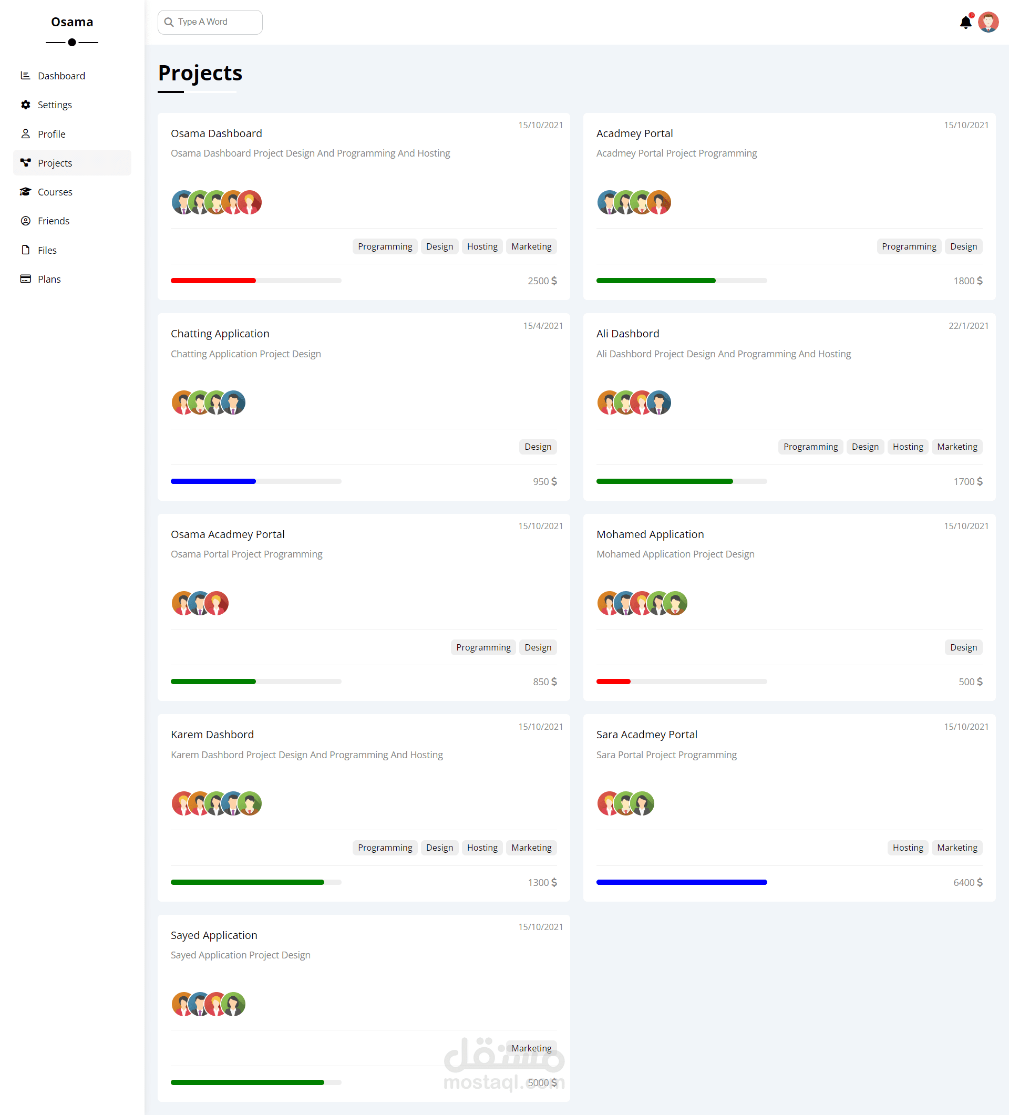The width and height of the screenshot is (1009, 1115).
Task: Click the Ali Dashbord project title
Action: pos(627,334)
